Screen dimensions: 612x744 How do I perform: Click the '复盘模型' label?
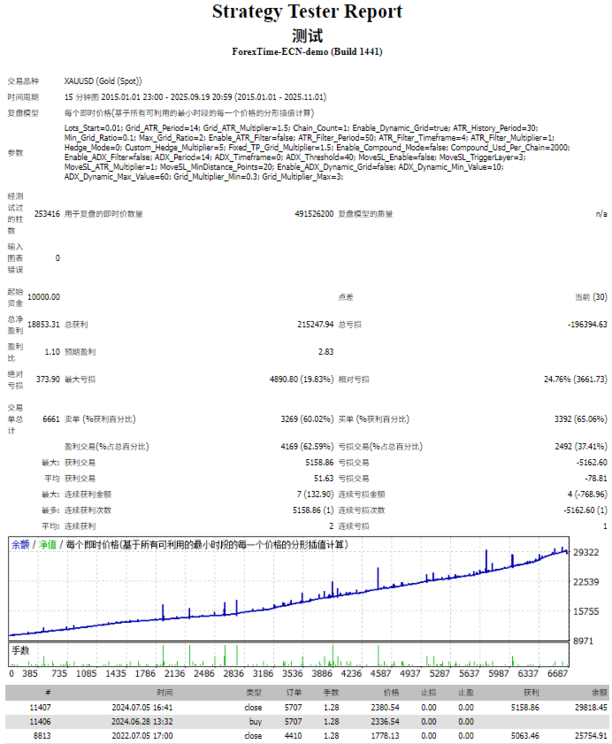[x=23, y=113]
